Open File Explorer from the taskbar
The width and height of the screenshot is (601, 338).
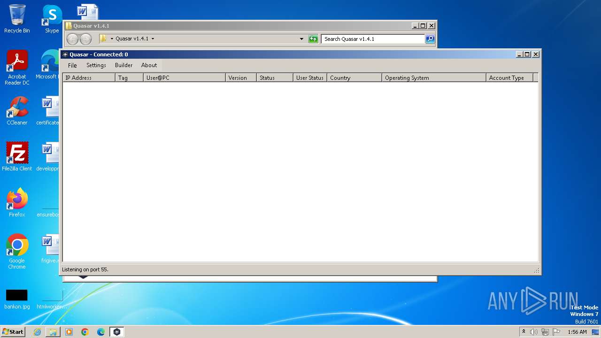(53, 332)
